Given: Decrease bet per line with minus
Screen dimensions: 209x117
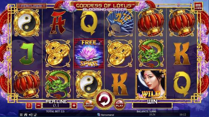Looking at the screenshot, I should click(38, 106).
